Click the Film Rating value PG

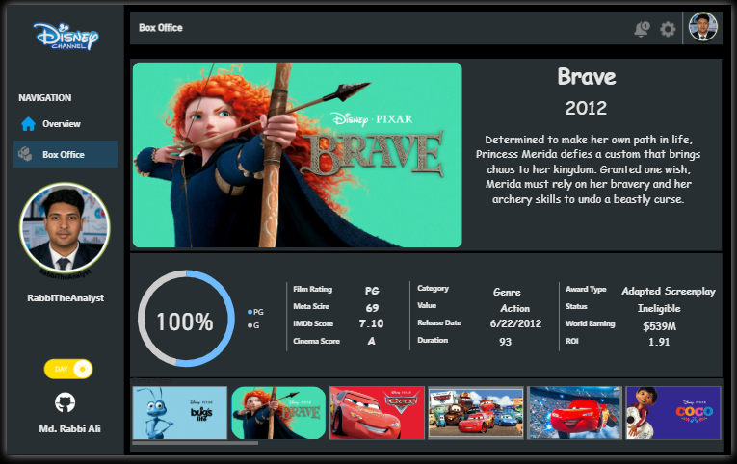pyautogui.click(x=372, y=291)
